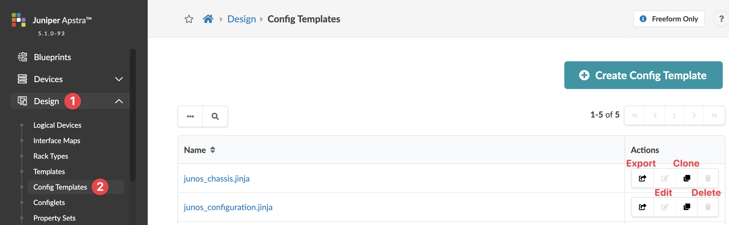Click the Create Config Template button

(x=643, y=75)
